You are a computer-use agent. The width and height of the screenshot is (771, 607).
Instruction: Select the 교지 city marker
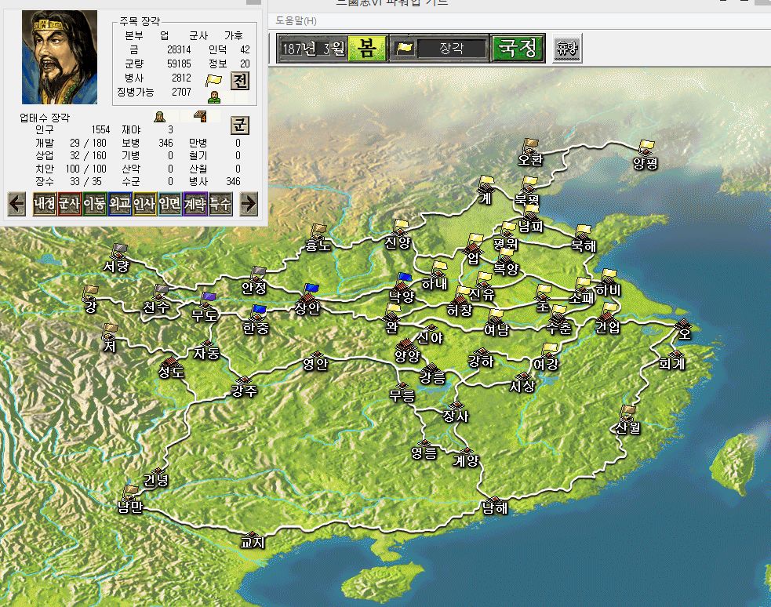click(x=253, y=540)
